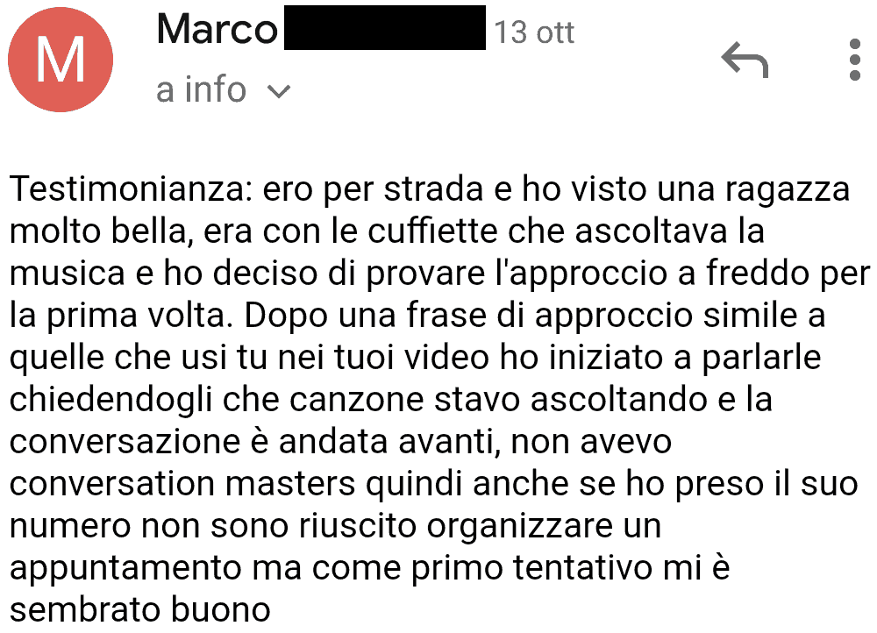Click the phrase 'la prima volta' in text

(119, 316)
